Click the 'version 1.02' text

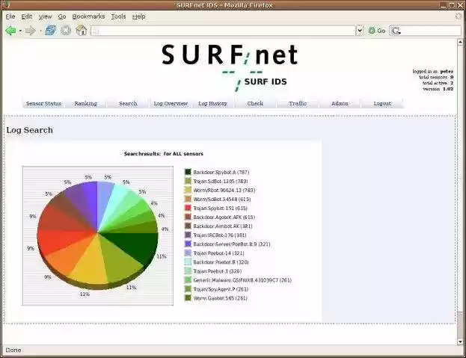[x=438, y=89]
